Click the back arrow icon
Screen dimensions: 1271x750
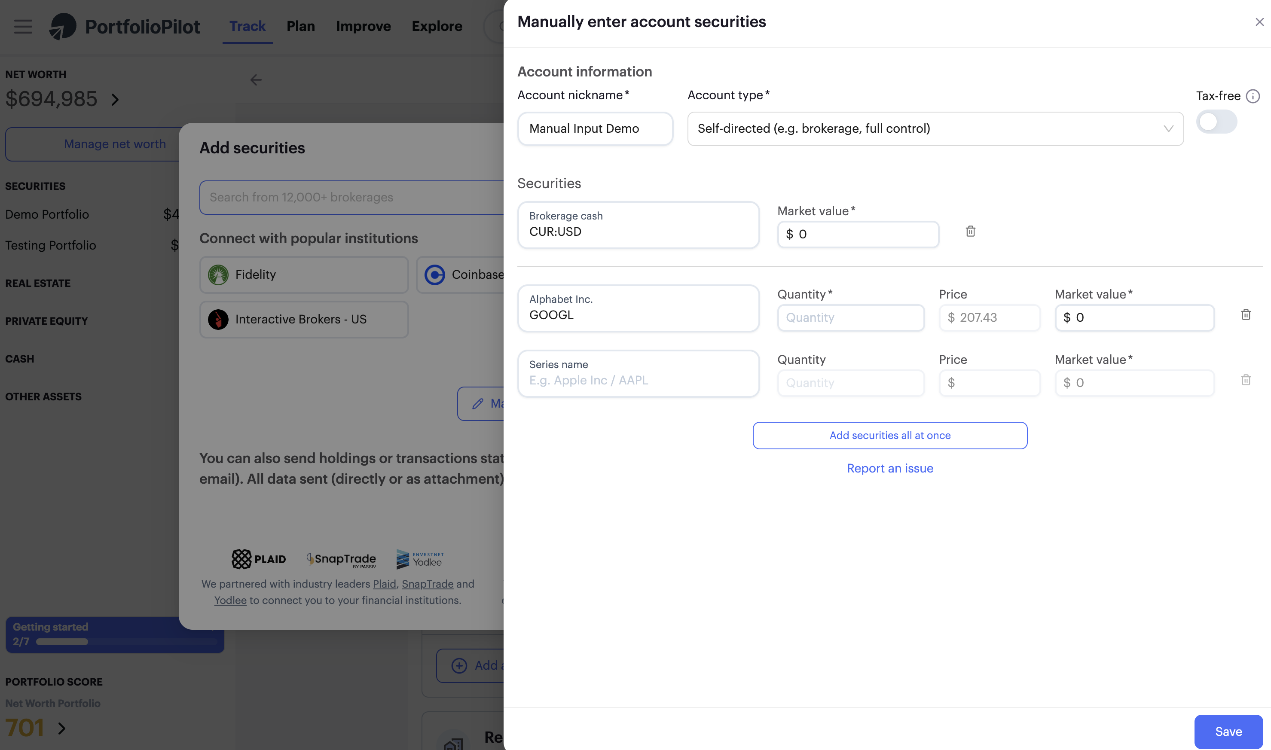tap(256, 80)
